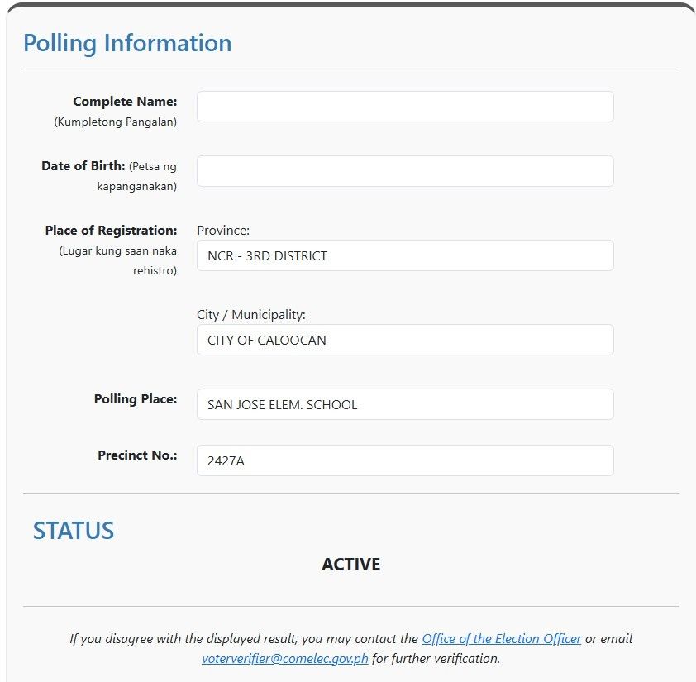
Task: Click the CITY OF CALOOCAN field
Action: tap(405, 340)
